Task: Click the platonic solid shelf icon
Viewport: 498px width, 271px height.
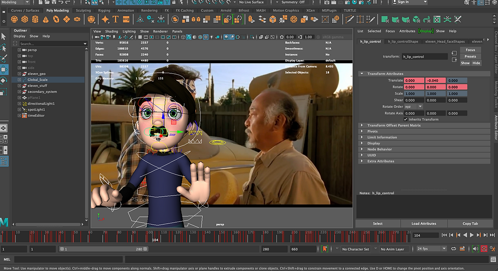Action: (91, 19)
